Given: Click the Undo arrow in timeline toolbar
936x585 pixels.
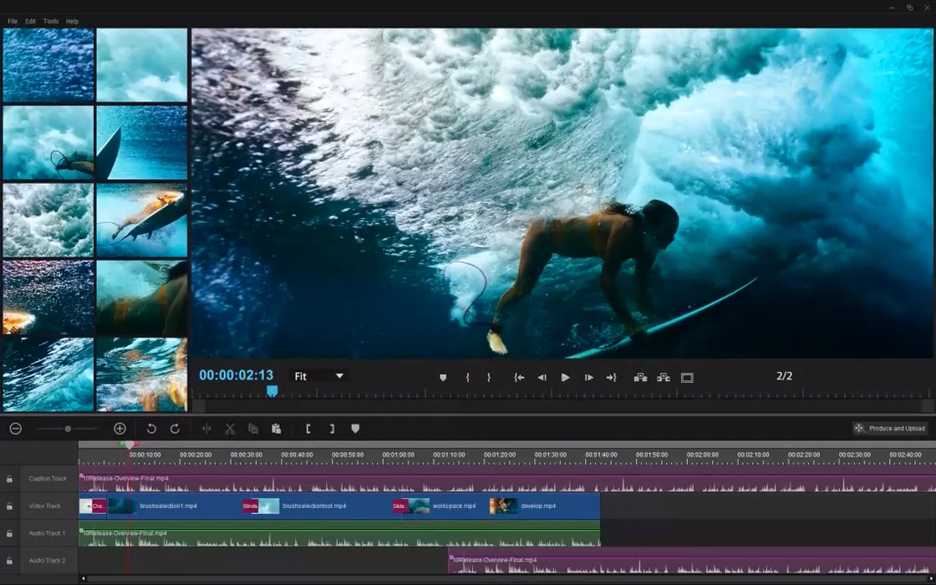Looking at the screenshot, I should [x=151, y=429].
